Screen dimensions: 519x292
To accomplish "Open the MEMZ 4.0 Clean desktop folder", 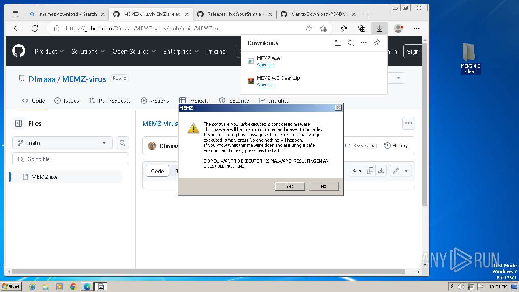I will (x=470, y=59).
